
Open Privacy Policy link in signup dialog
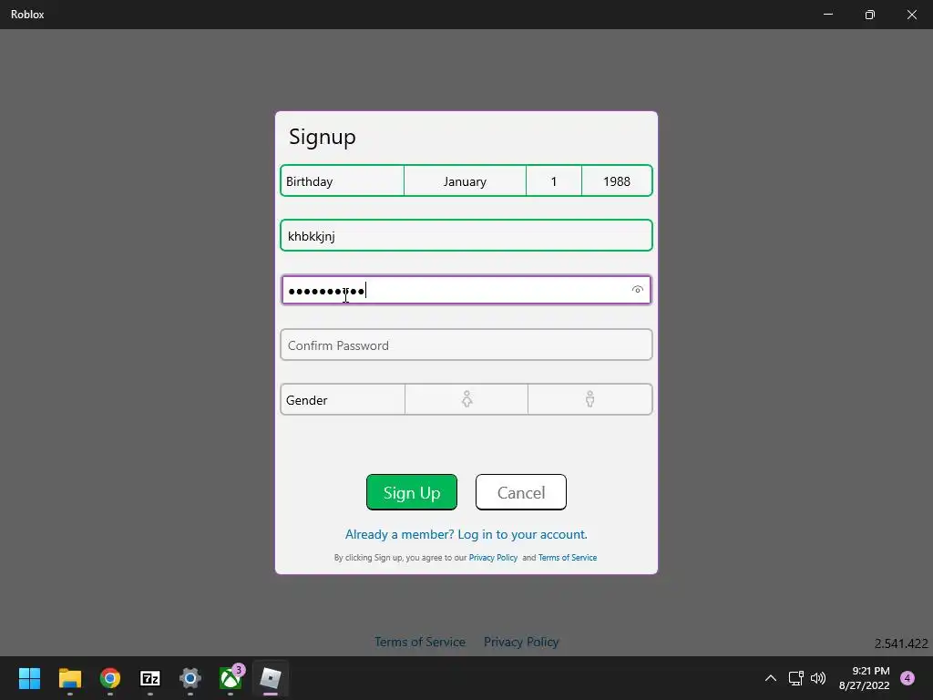tap(493, 558)
